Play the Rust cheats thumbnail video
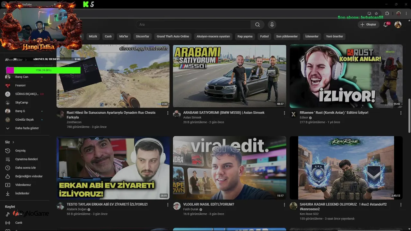411x231 pixels. (x=113, y=76)
